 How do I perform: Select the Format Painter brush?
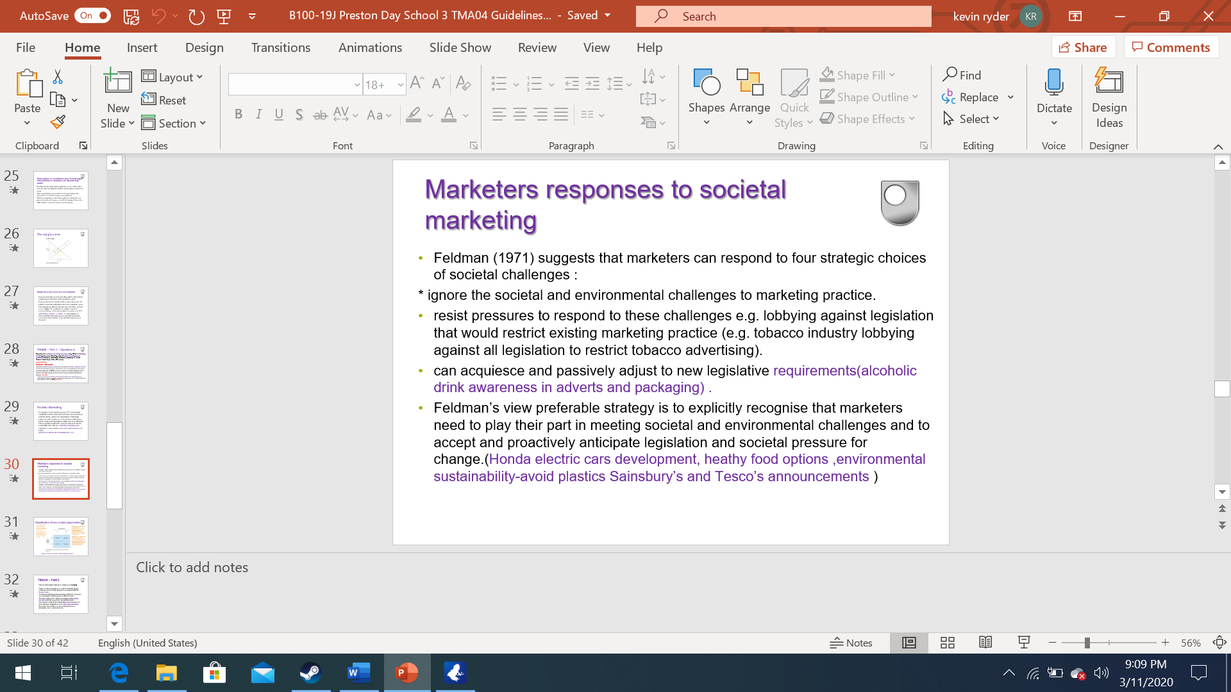58,122
